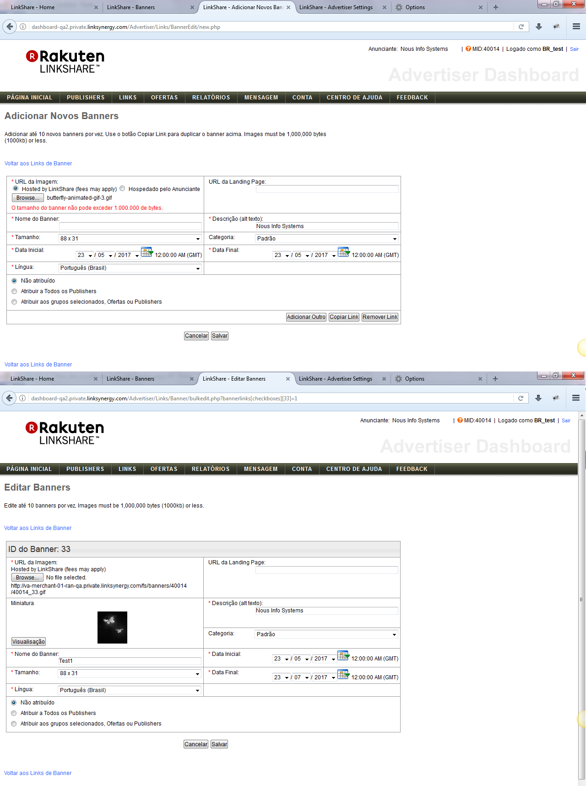Reload the Adicionar Novos Banners page
This screenshot has width=586, height=786.
pos(521,27)
